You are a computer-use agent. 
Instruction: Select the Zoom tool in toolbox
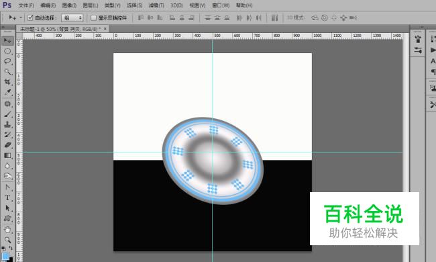(x=7, y=240)
